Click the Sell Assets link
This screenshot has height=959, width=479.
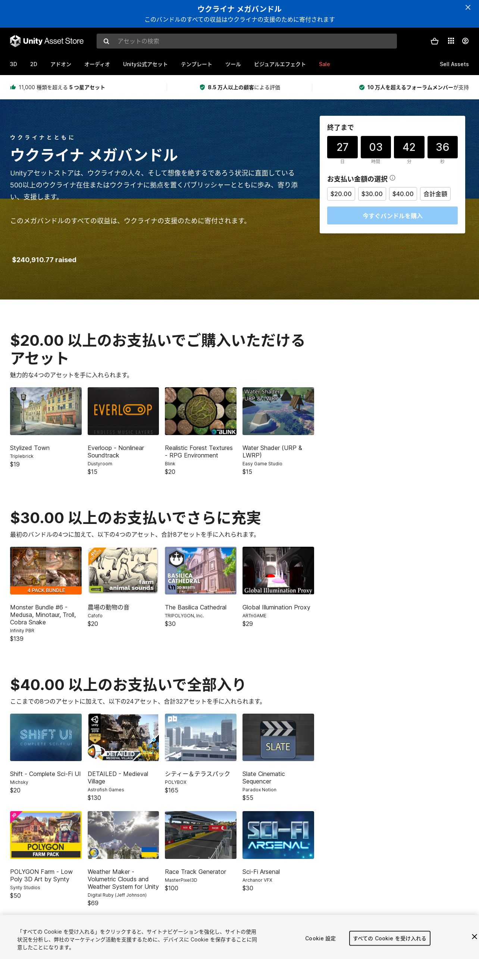click(454, 64)
